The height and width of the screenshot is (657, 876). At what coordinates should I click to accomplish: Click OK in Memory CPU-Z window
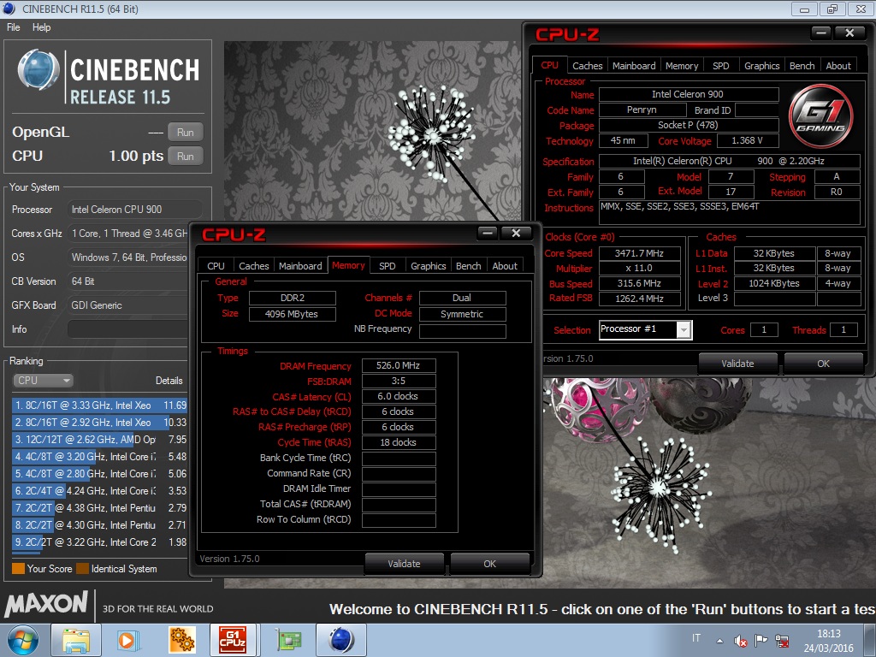(x=490, y=564)
